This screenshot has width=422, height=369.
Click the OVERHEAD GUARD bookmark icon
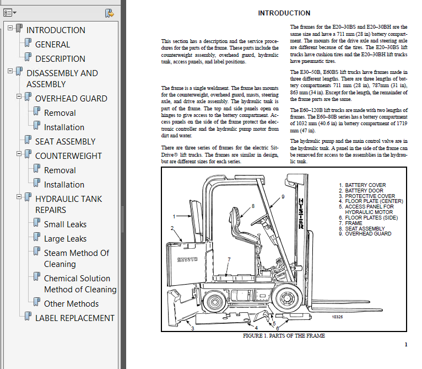(x=28, y=97)
